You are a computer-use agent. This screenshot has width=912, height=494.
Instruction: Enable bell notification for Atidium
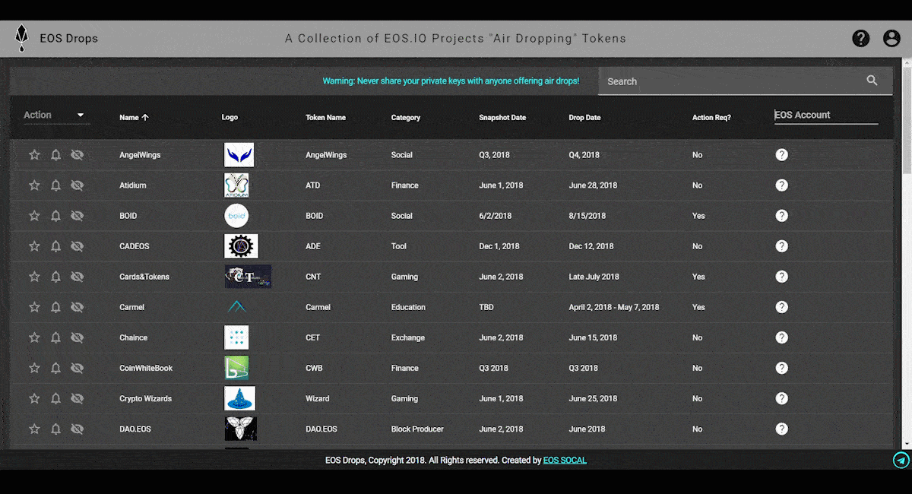pos(55,185)
